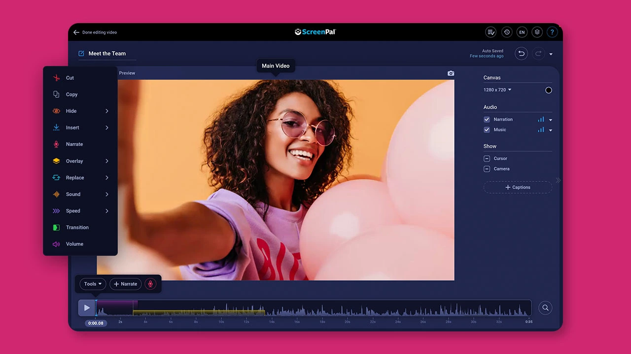Screen dimensions: 631x354
Task: Uncheck the Music audio track
Action: click(x=487, y=129)
